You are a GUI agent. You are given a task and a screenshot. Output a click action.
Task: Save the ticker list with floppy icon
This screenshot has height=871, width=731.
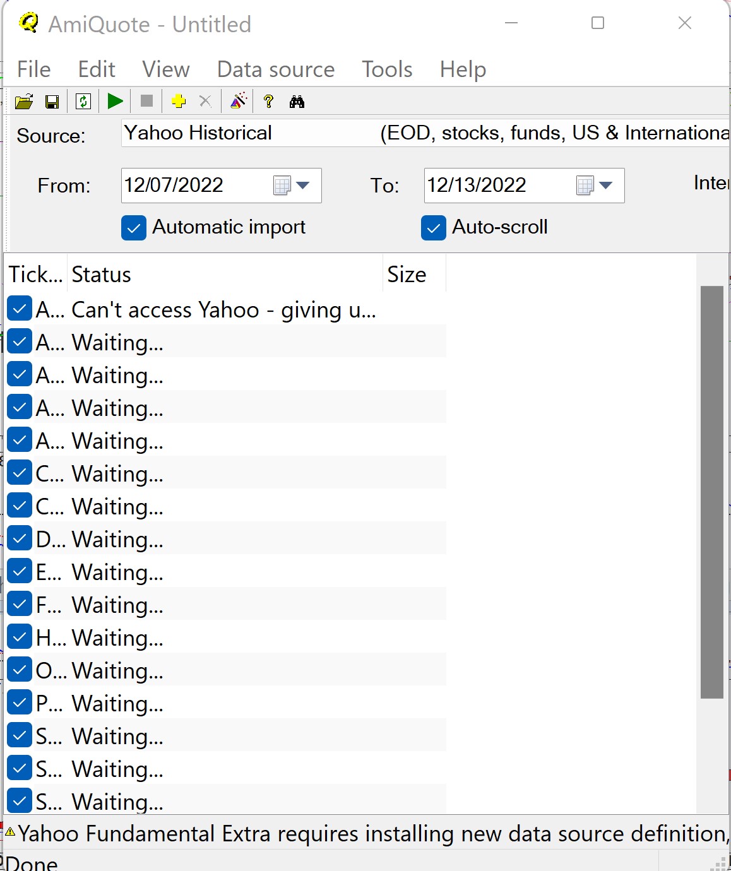(52, 102)
